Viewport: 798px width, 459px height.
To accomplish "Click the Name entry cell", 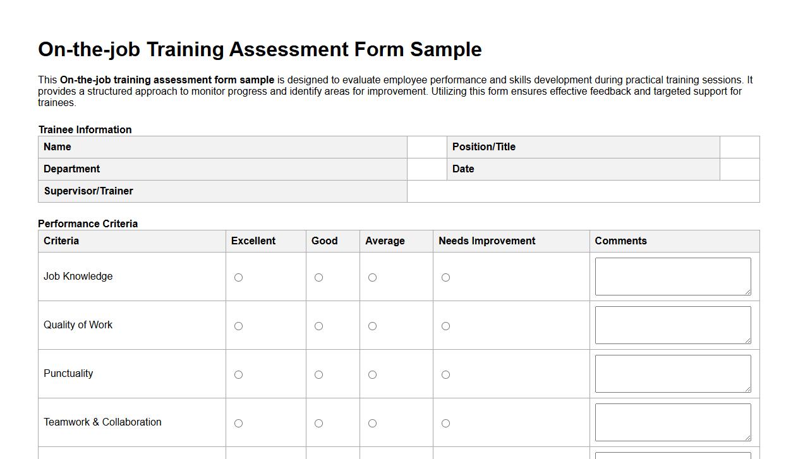I will coord(426,146).
